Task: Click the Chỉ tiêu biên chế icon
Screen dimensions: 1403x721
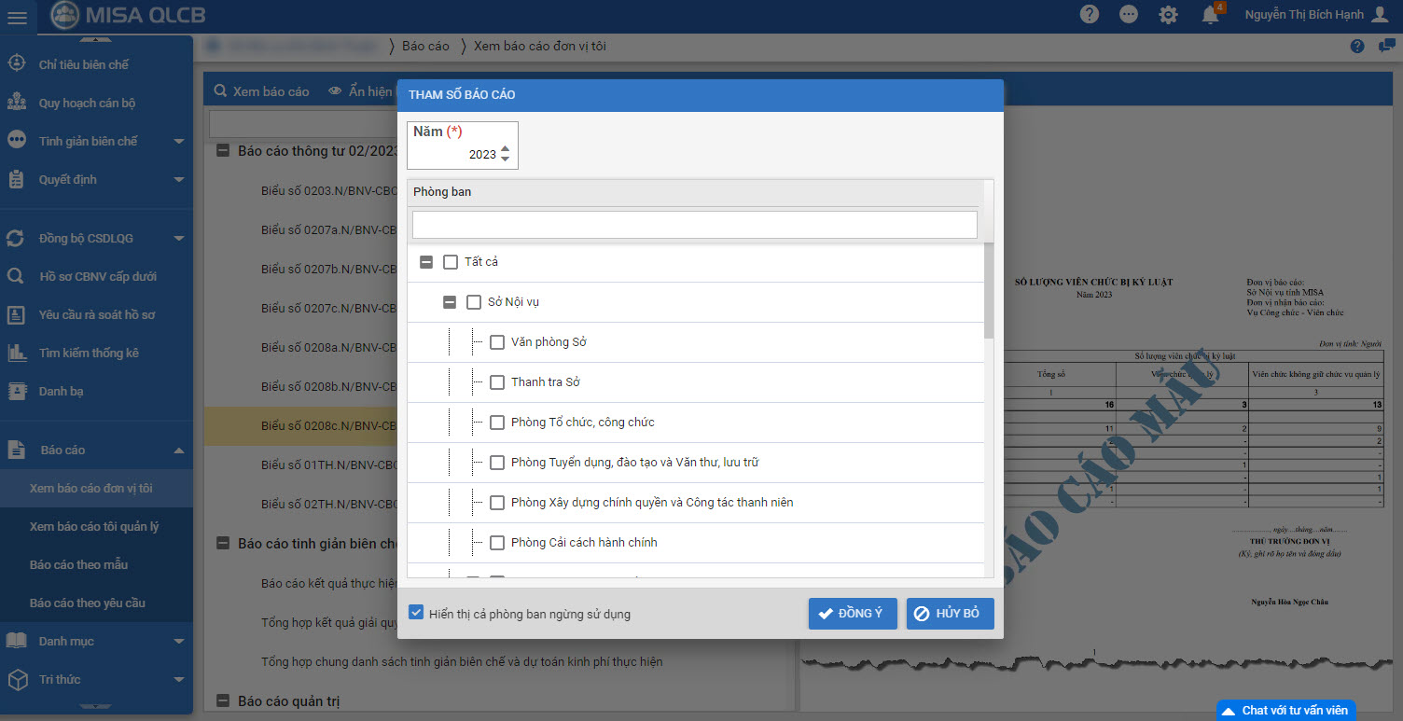Action: click(16, 64)
